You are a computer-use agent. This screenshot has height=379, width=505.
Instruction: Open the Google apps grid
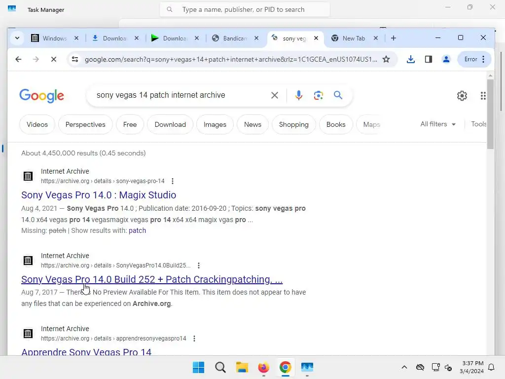click(483, 96)
